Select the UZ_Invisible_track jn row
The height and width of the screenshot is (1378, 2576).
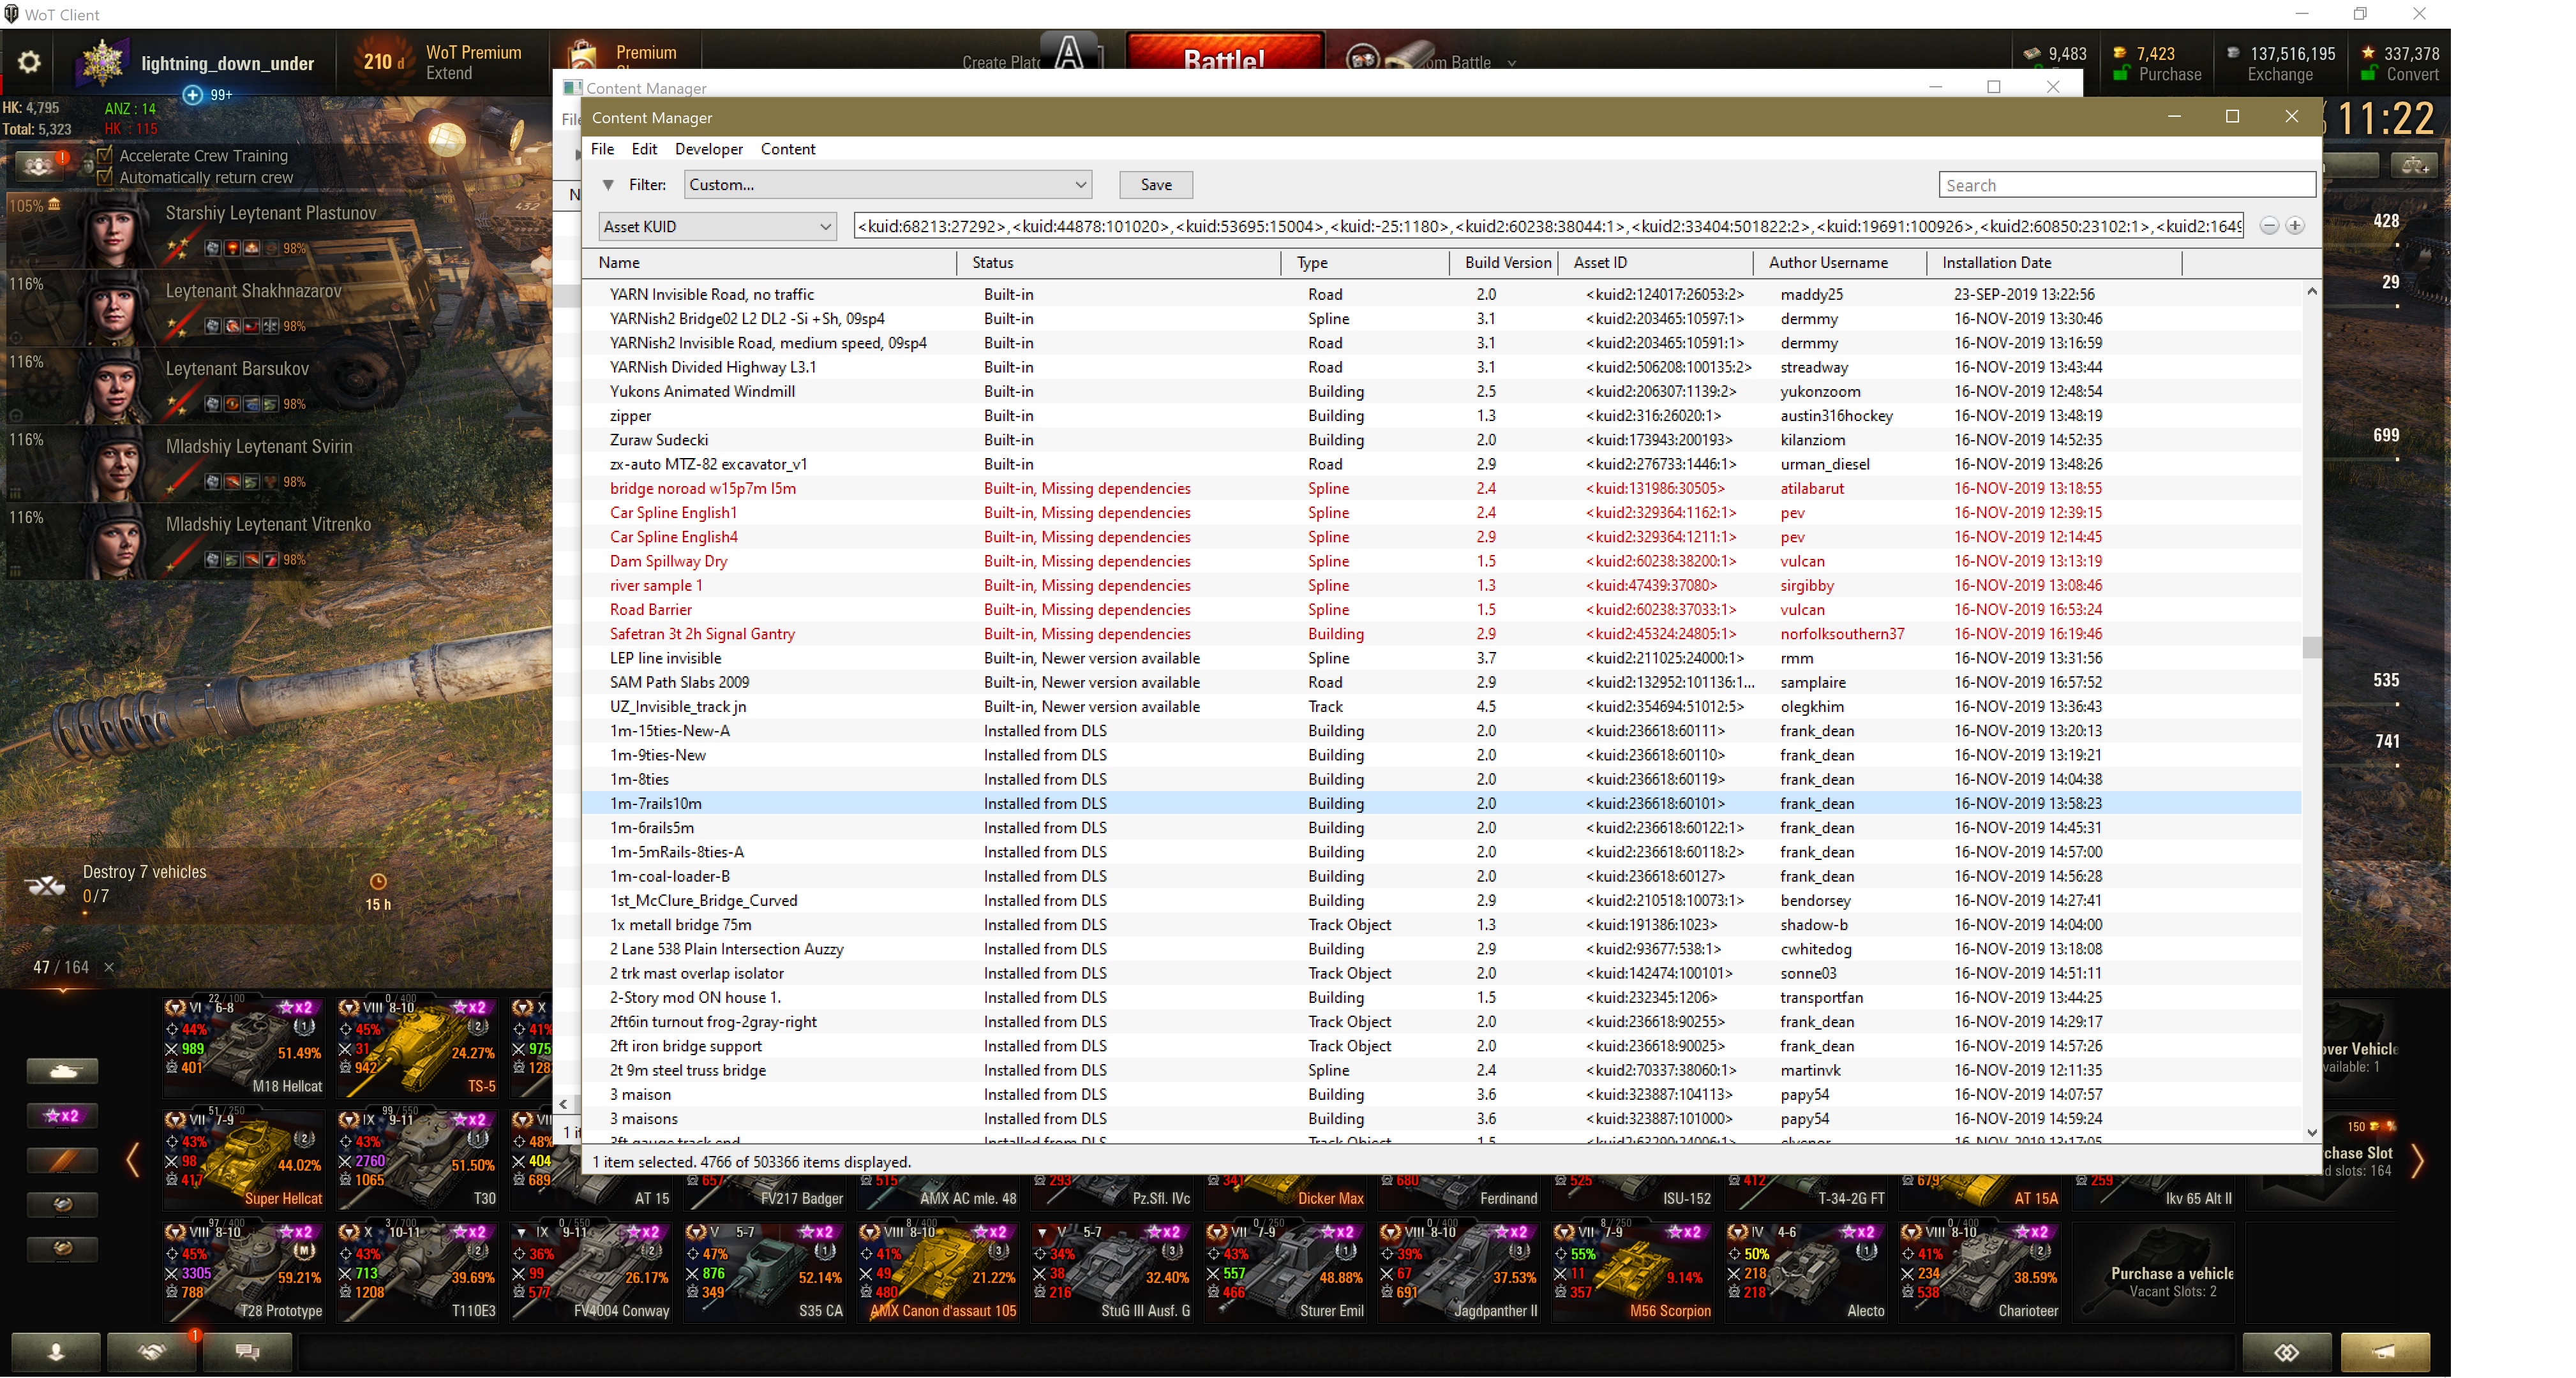coord(1441,706)
